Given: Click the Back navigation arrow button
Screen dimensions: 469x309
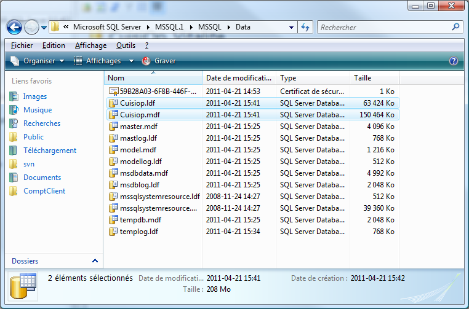Looking at the screenshot, I should click(x=14, y=28).
